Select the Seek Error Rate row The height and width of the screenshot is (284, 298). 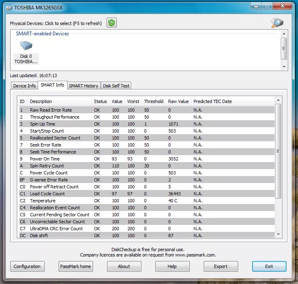tap(147, 145)
